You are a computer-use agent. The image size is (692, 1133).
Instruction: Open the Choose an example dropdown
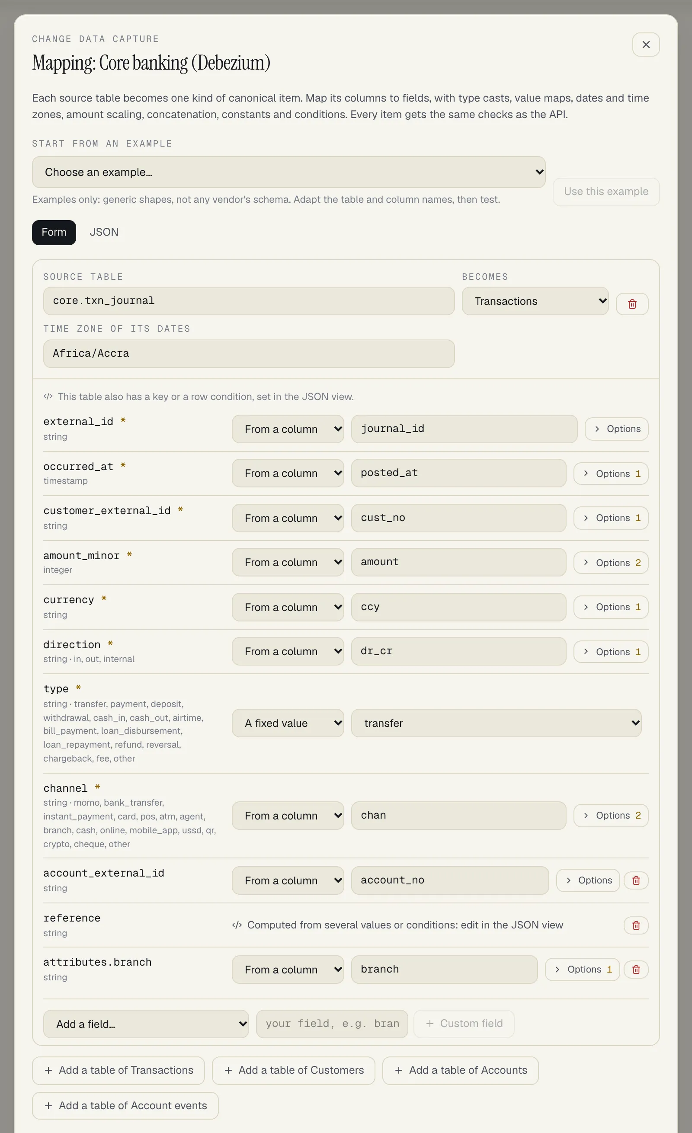point(289,172)
